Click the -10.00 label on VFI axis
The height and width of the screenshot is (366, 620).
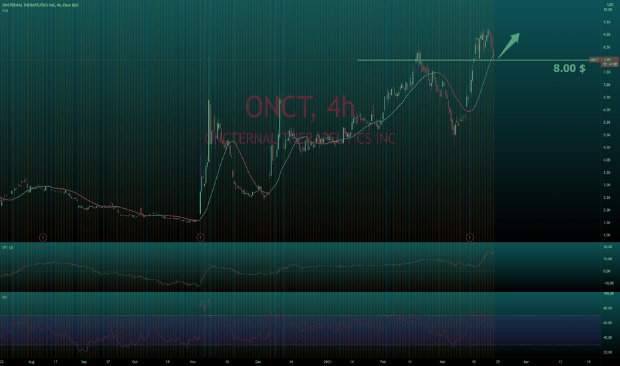pos(608,283)
